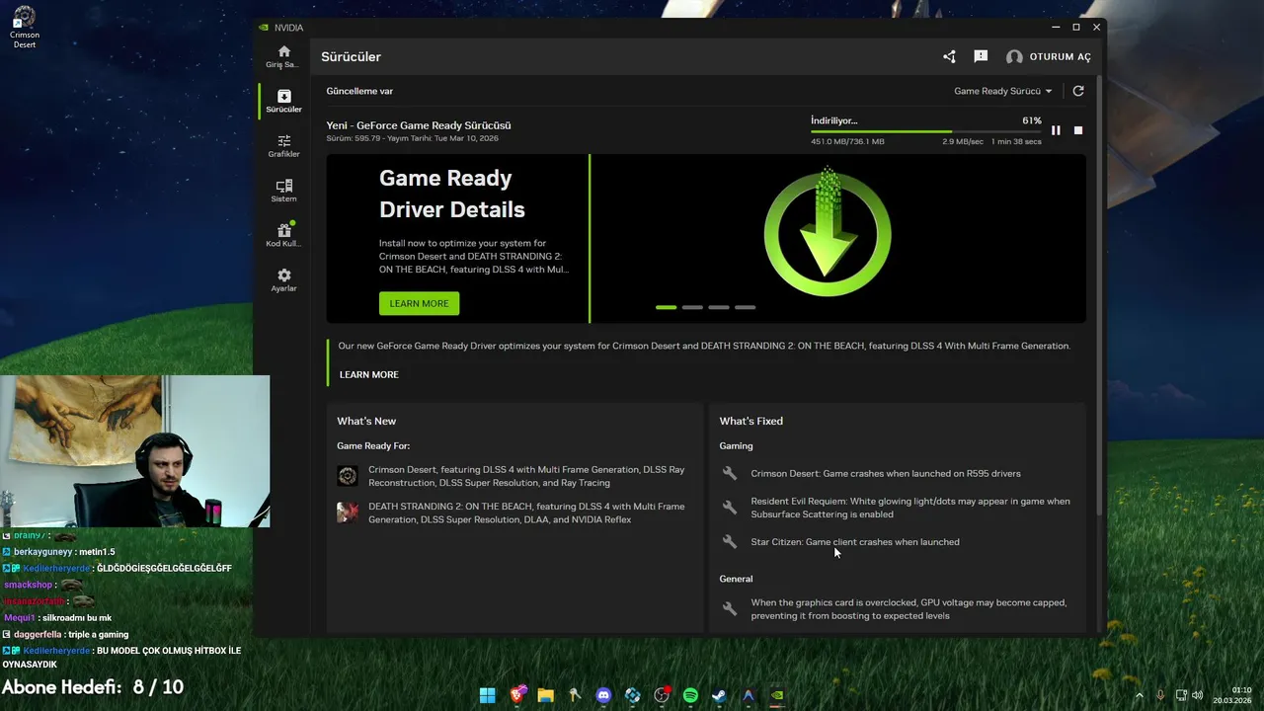
Task: Click "Star Citizen: Game client crashes" text
Action: (855, 541)
